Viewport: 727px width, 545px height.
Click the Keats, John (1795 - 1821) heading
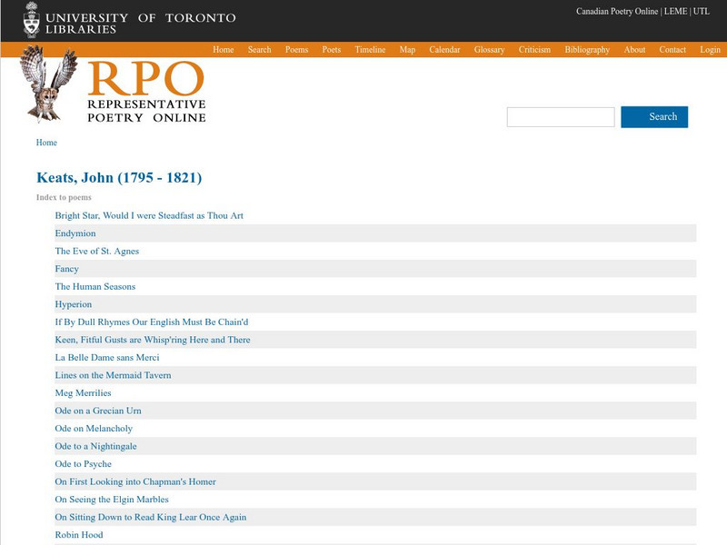coord(119,177)
